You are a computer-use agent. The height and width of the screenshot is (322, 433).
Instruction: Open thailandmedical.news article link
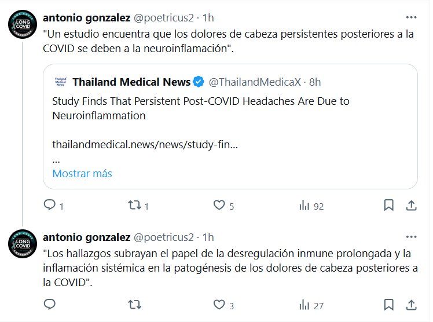coord(145,144)
